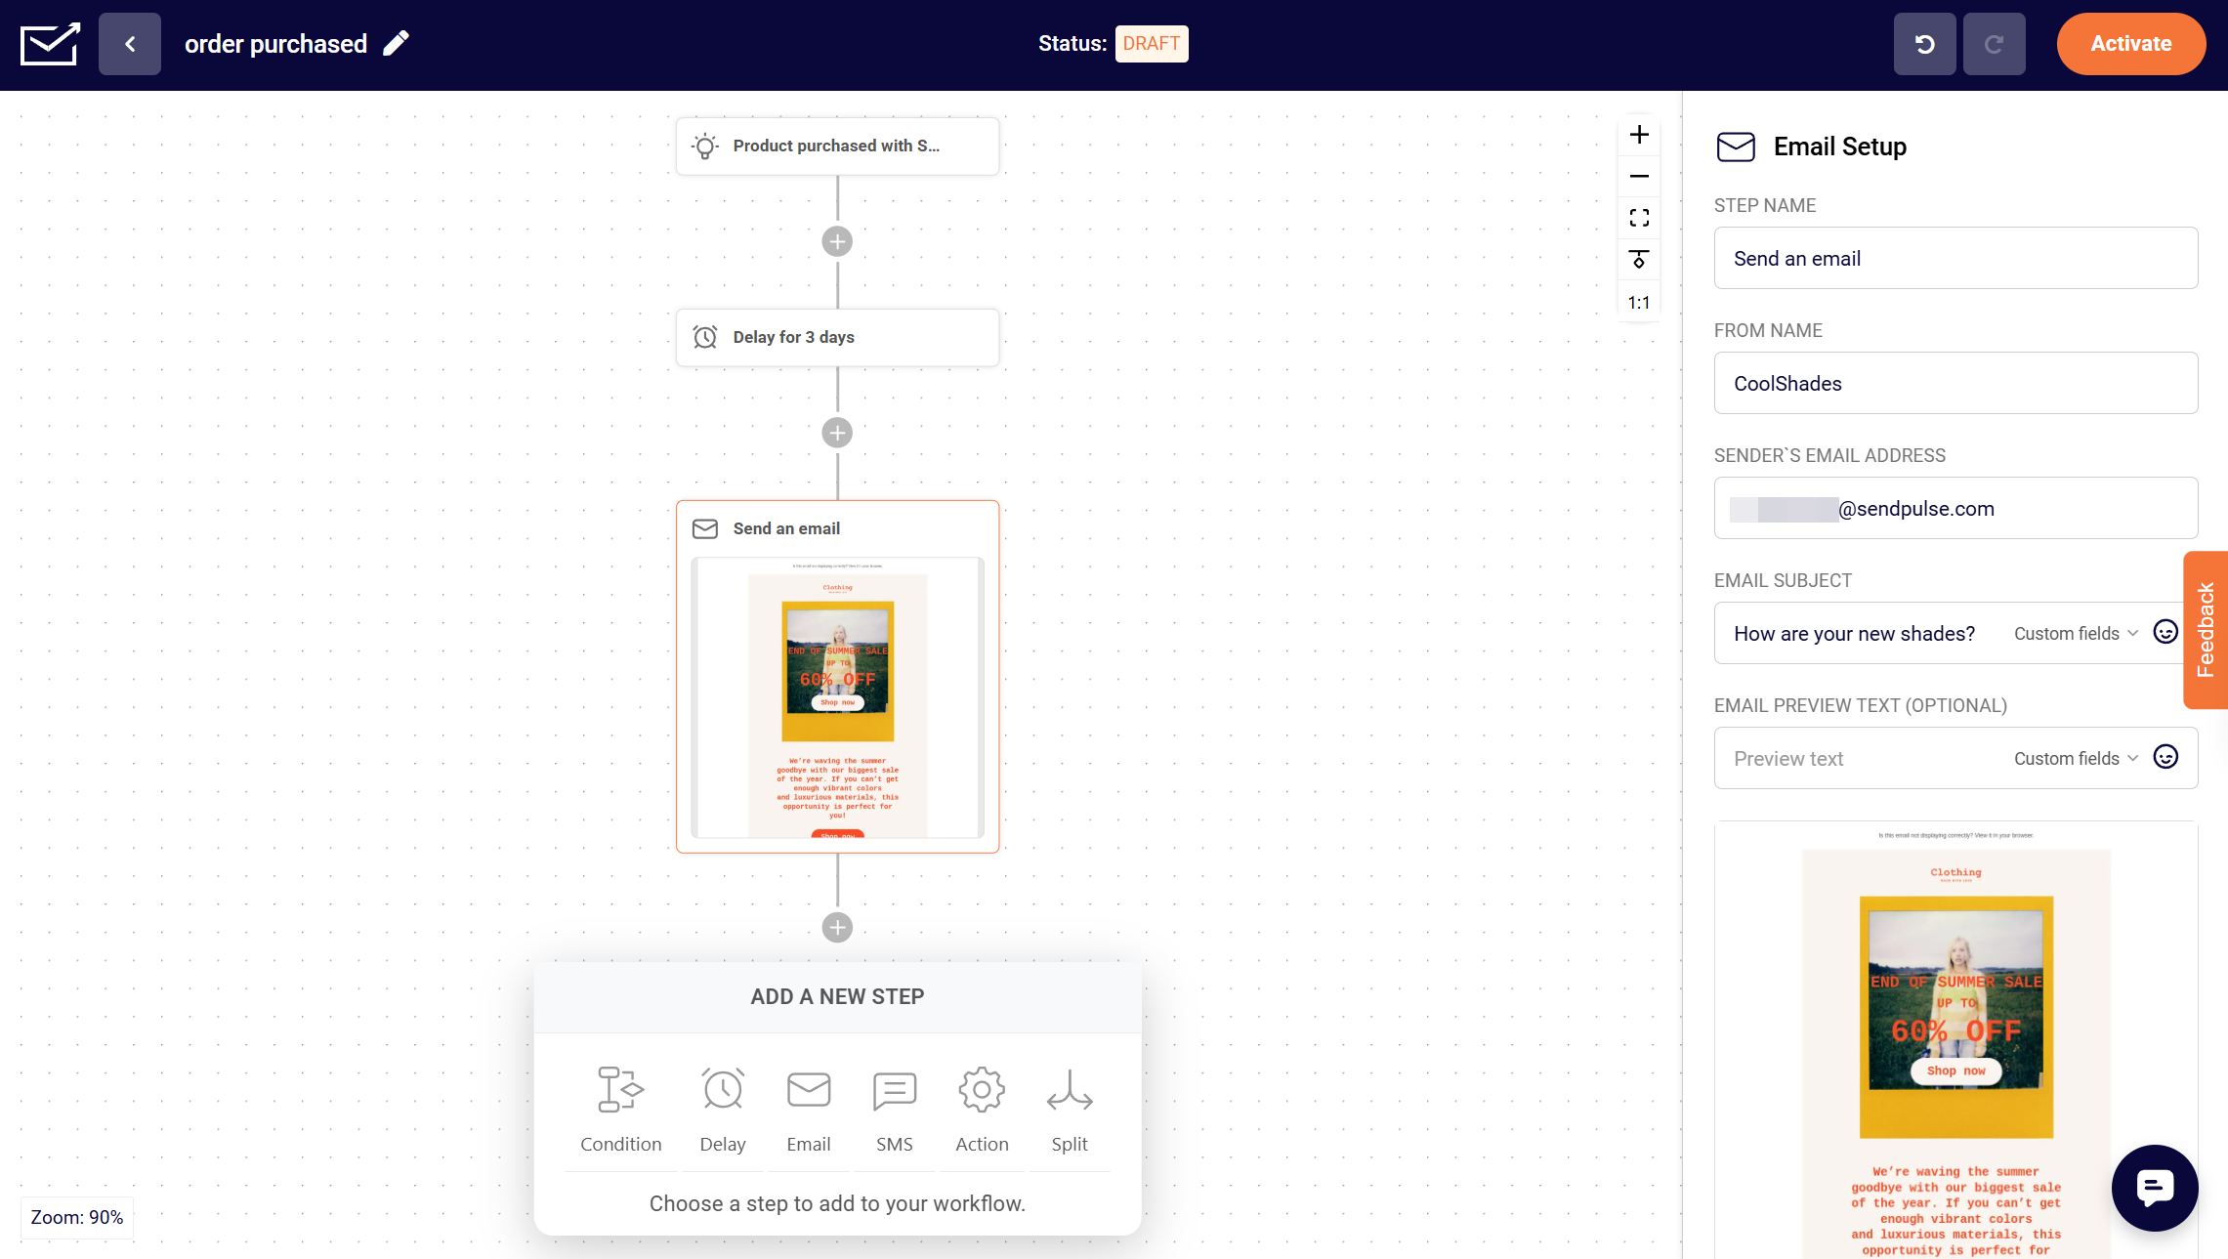Reset canvas zoom to 1:1
This screenshot has height=1259, width=2228.
[x=1639, y=303]
